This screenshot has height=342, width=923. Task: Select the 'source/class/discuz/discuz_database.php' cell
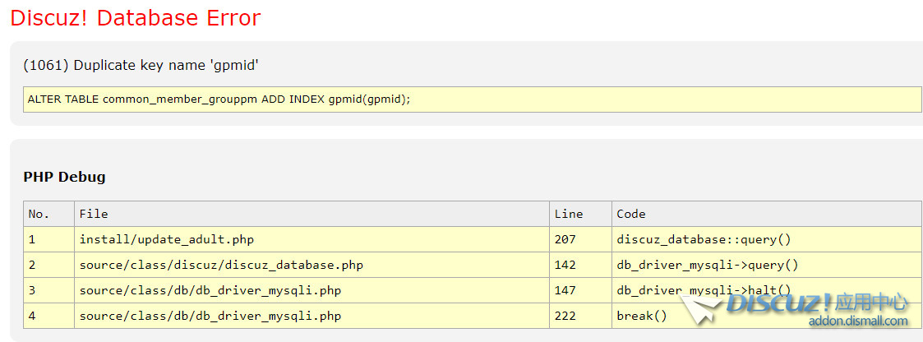(312, 265)
